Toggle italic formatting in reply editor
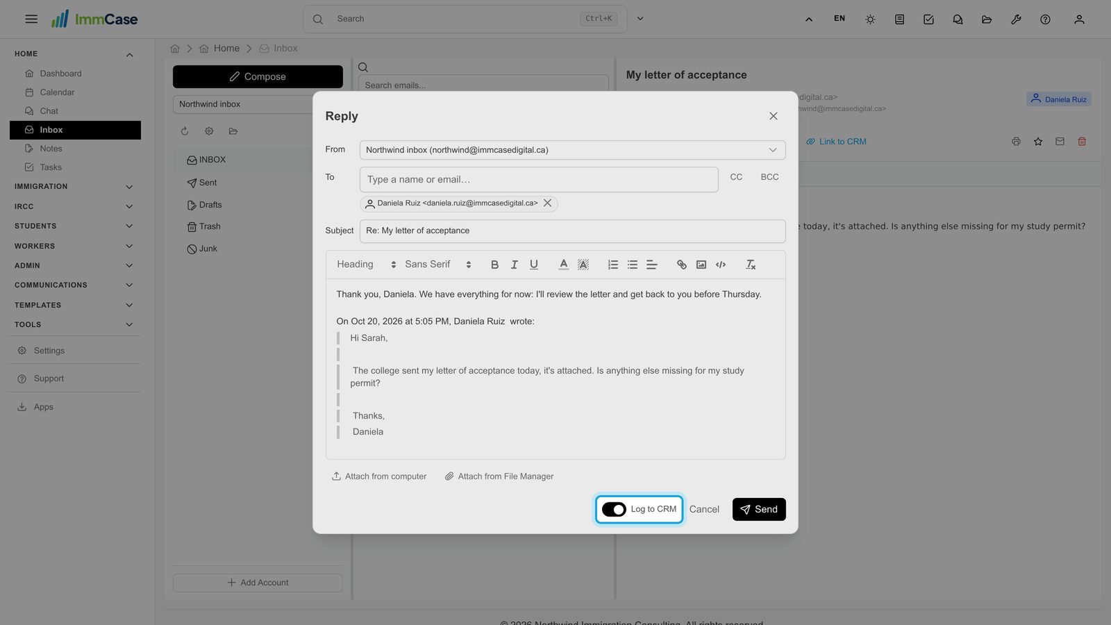 tap(514, 265)
